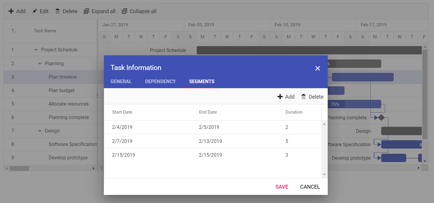Screen dimensions: 434x203
Task: Click Expand all in the toolbar
Action: 99,11
